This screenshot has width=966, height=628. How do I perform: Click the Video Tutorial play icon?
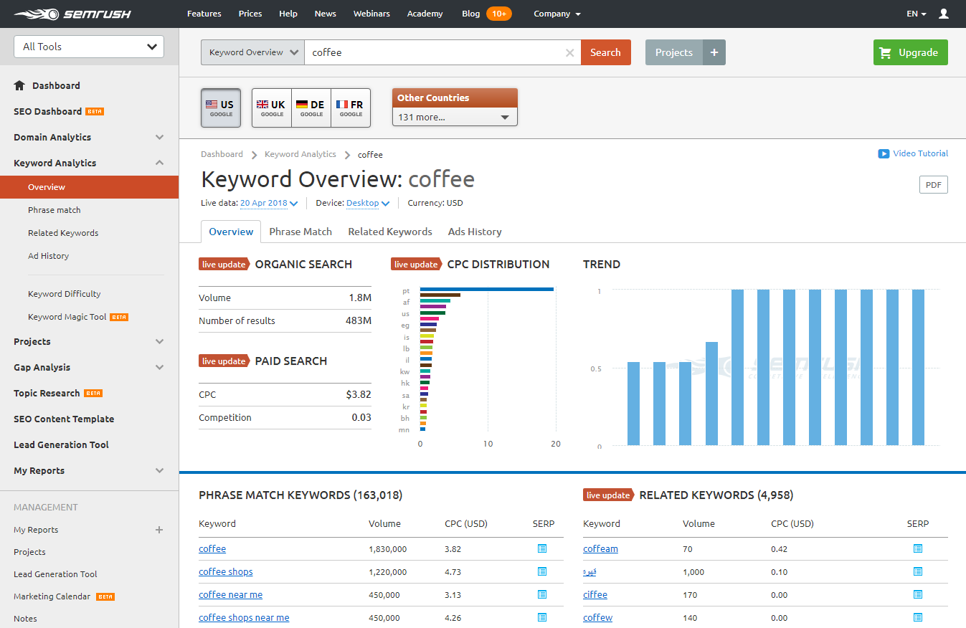click(x=884, y=153)
